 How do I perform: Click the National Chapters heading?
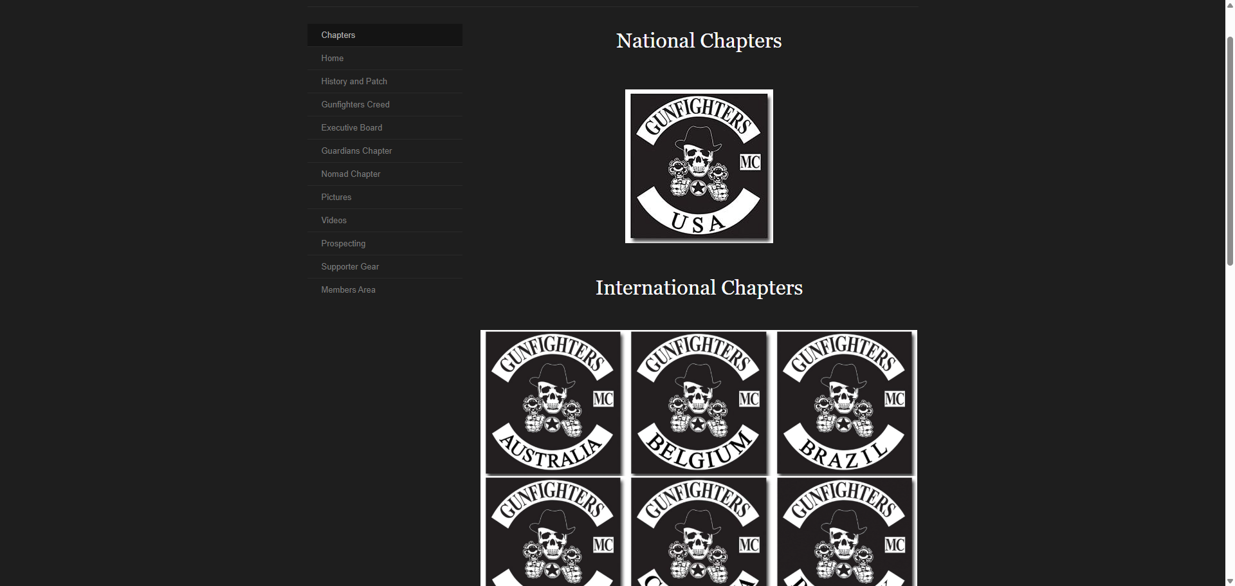coord(699,41)
